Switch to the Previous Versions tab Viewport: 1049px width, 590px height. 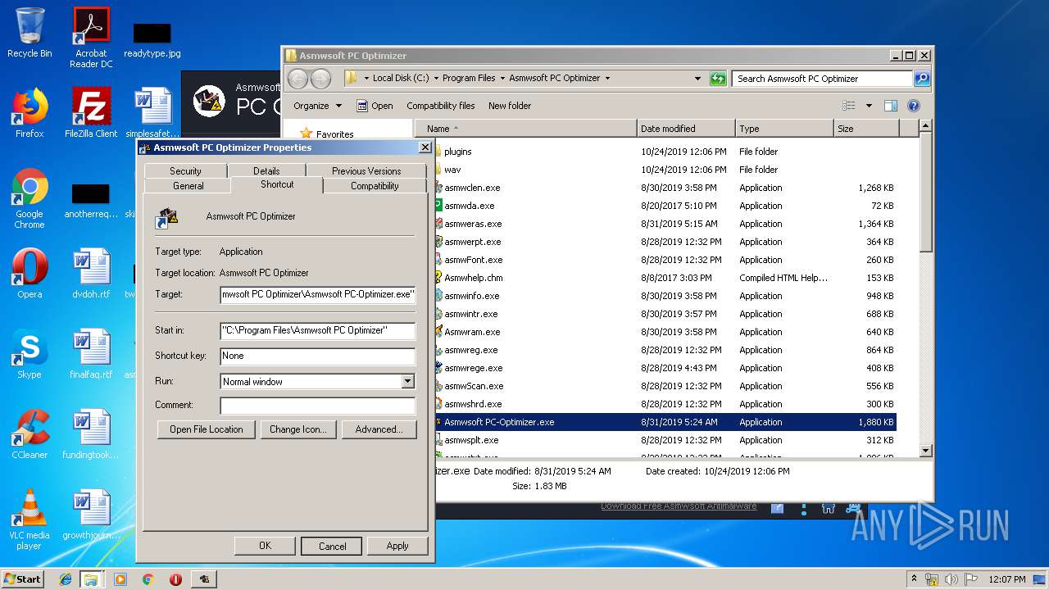(366, 171)
